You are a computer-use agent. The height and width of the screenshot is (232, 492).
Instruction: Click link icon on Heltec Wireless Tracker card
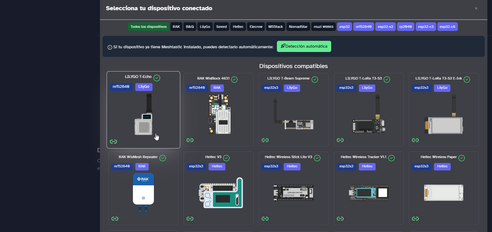point(340,219)
